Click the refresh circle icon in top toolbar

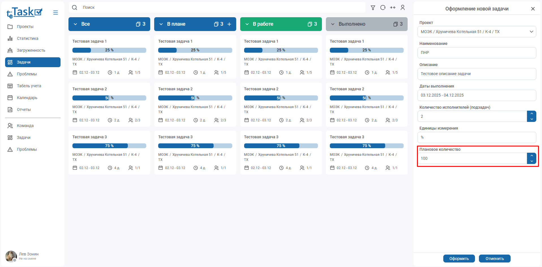tap(383, 8)
